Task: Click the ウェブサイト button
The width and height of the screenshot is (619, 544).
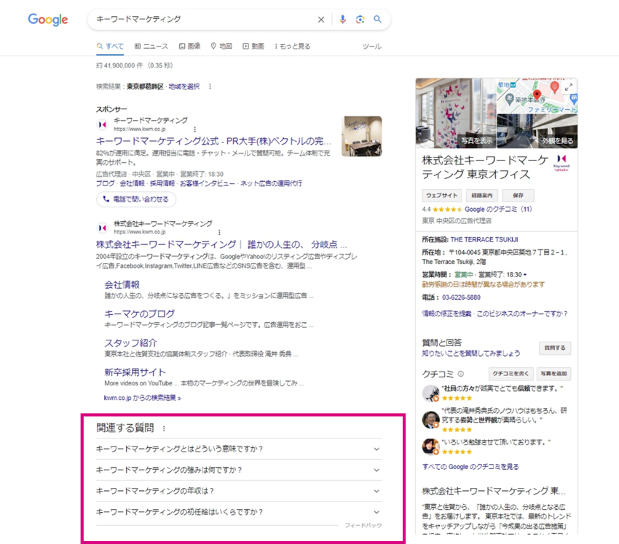Action: [442, 196]
